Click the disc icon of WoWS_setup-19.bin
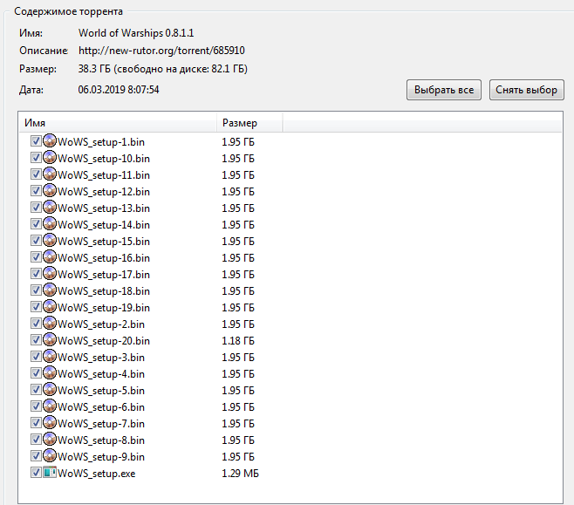 50,307
